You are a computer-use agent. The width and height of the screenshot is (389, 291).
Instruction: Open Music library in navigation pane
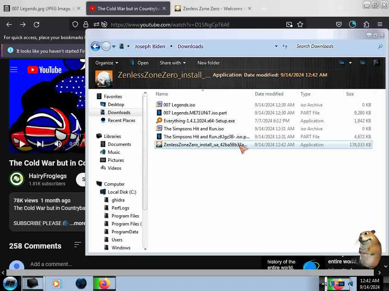click(x=114, y=152)
